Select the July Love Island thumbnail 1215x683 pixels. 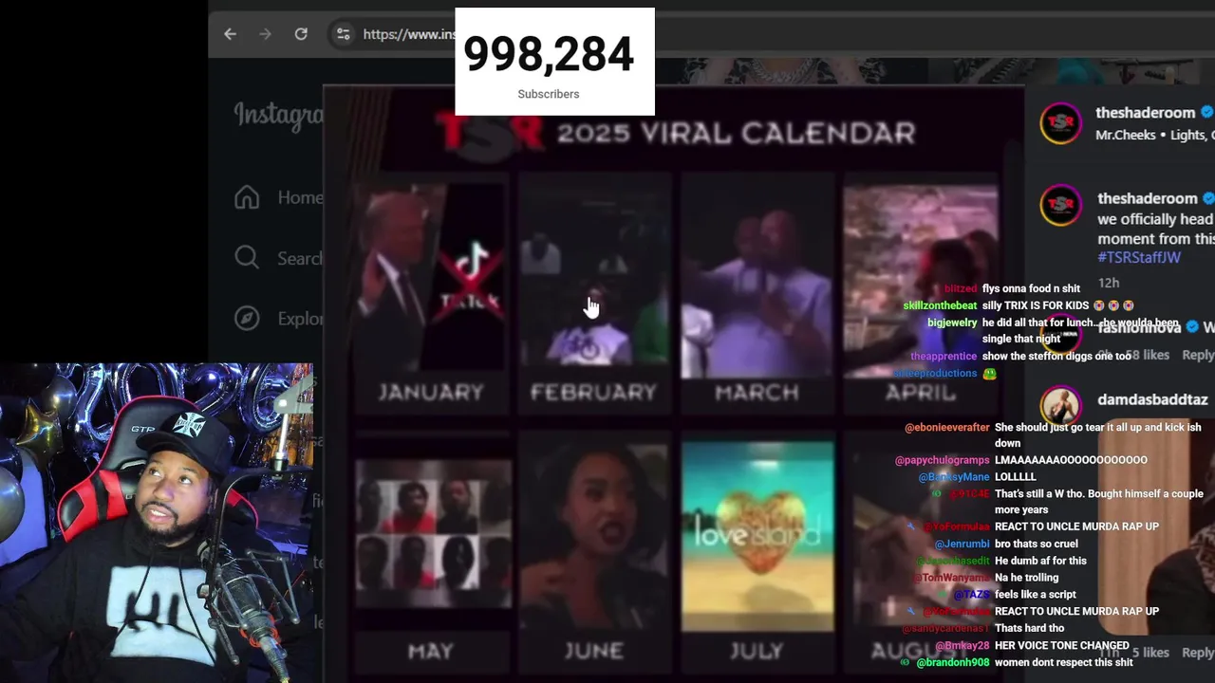tap(757, 536)
